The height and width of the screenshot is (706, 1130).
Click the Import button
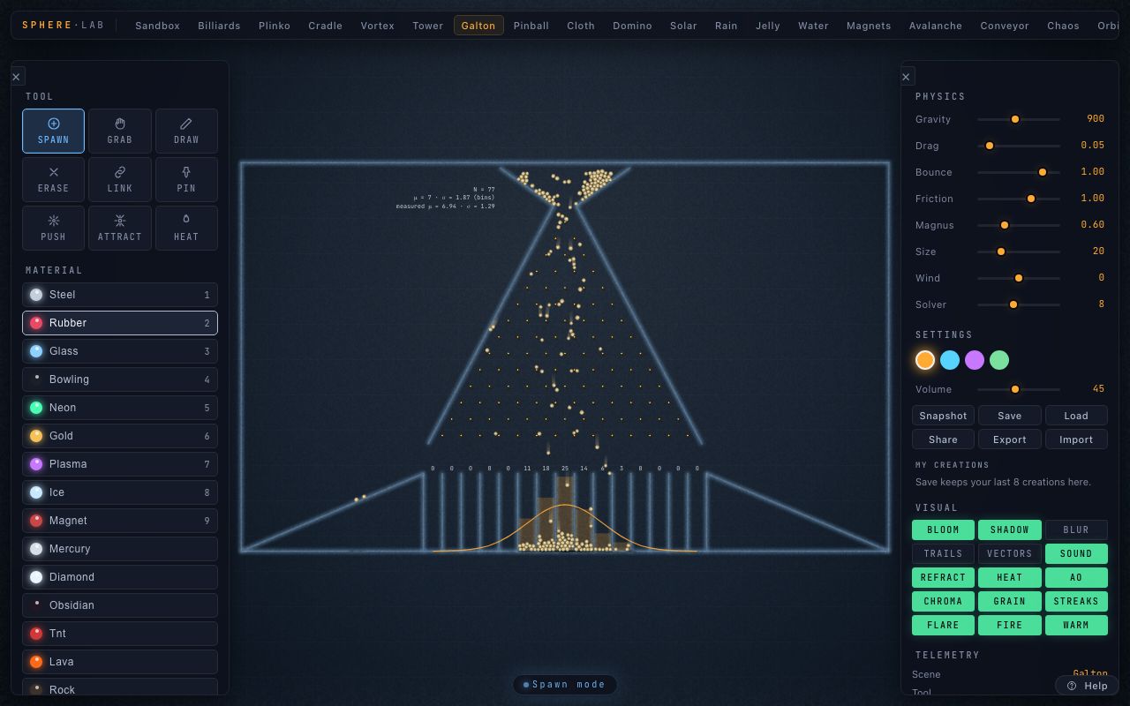(x=1076, y=439)
